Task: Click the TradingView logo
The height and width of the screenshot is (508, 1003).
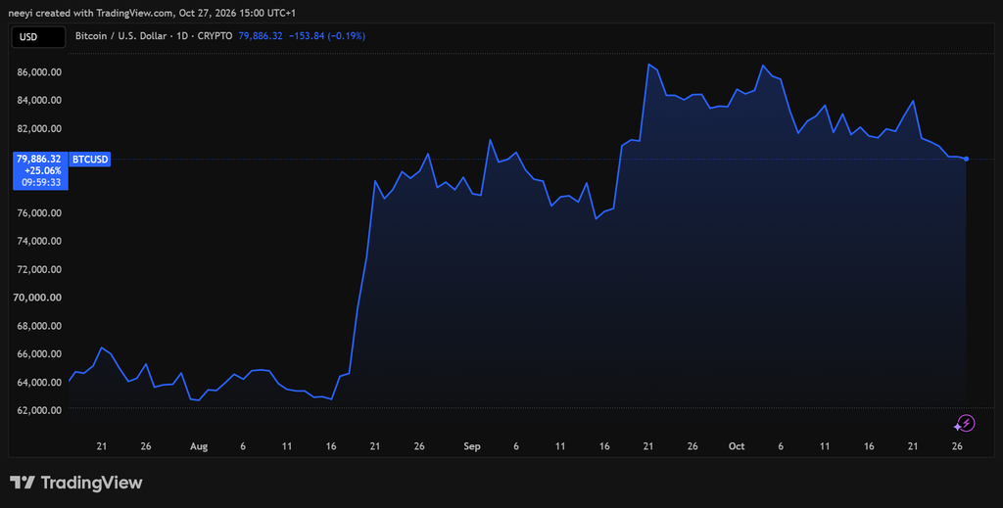Action: [x=76, y=483]
